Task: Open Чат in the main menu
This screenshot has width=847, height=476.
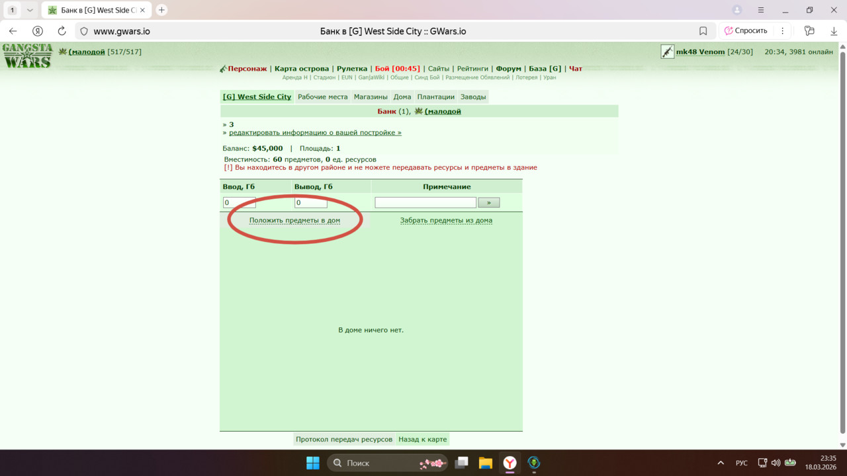Action: [576, 69]
